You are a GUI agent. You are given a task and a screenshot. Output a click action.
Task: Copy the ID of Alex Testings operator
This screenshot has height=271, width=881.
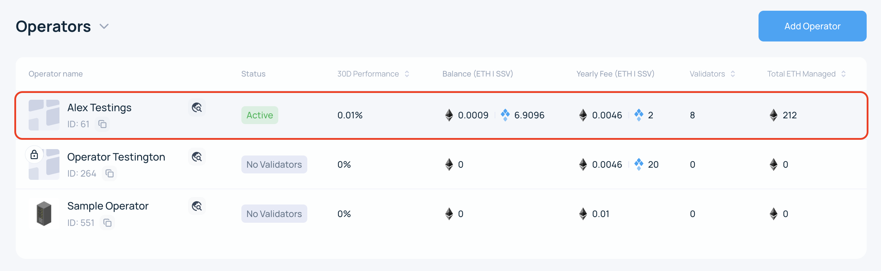[x=102, y=124]
